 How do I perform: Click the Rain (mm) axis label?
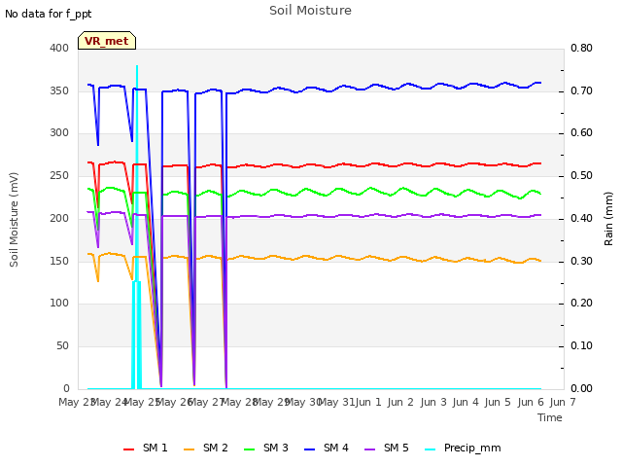coord(608,219)
